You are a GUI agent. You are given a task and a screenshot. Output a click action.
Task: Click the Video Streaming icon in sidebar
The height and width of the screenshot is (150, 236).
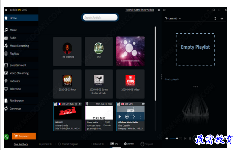click(x=6, y=73)
